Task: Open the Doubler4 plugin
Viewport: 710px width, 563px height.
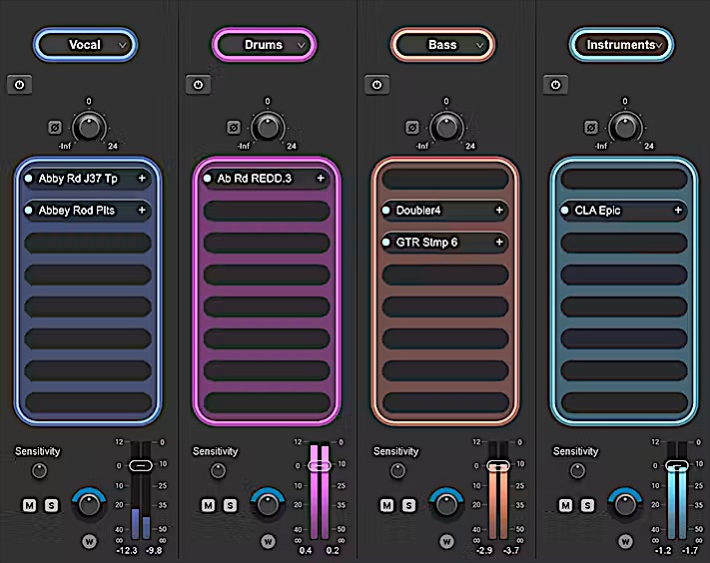Action: (445, 210)
